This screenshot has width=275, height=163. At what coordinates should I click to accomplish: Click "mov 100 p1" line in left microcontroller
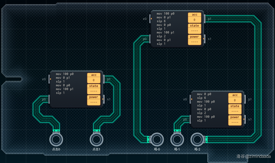point(65,89)
